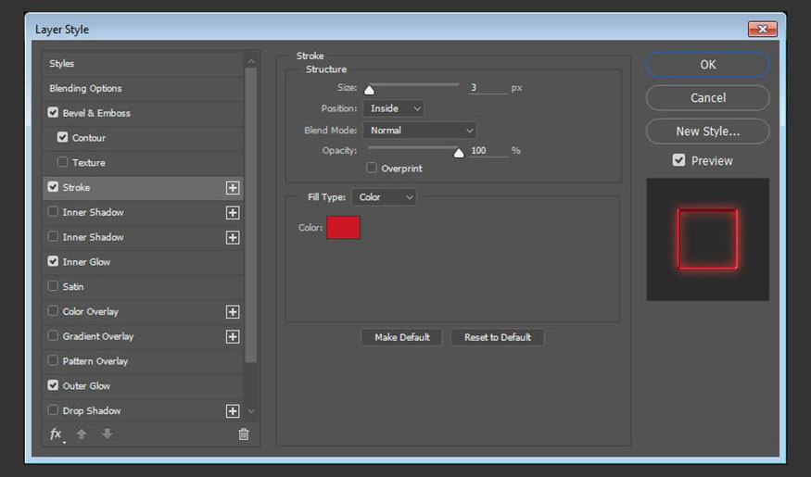The width and height of the screenshot is (811, 477).
Task: Open the red stroke Color swatch
Action: 344,228
